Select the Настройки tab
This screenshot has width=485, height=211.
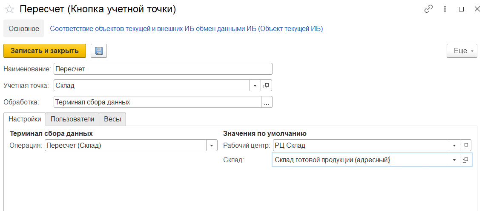pos(25,119)
